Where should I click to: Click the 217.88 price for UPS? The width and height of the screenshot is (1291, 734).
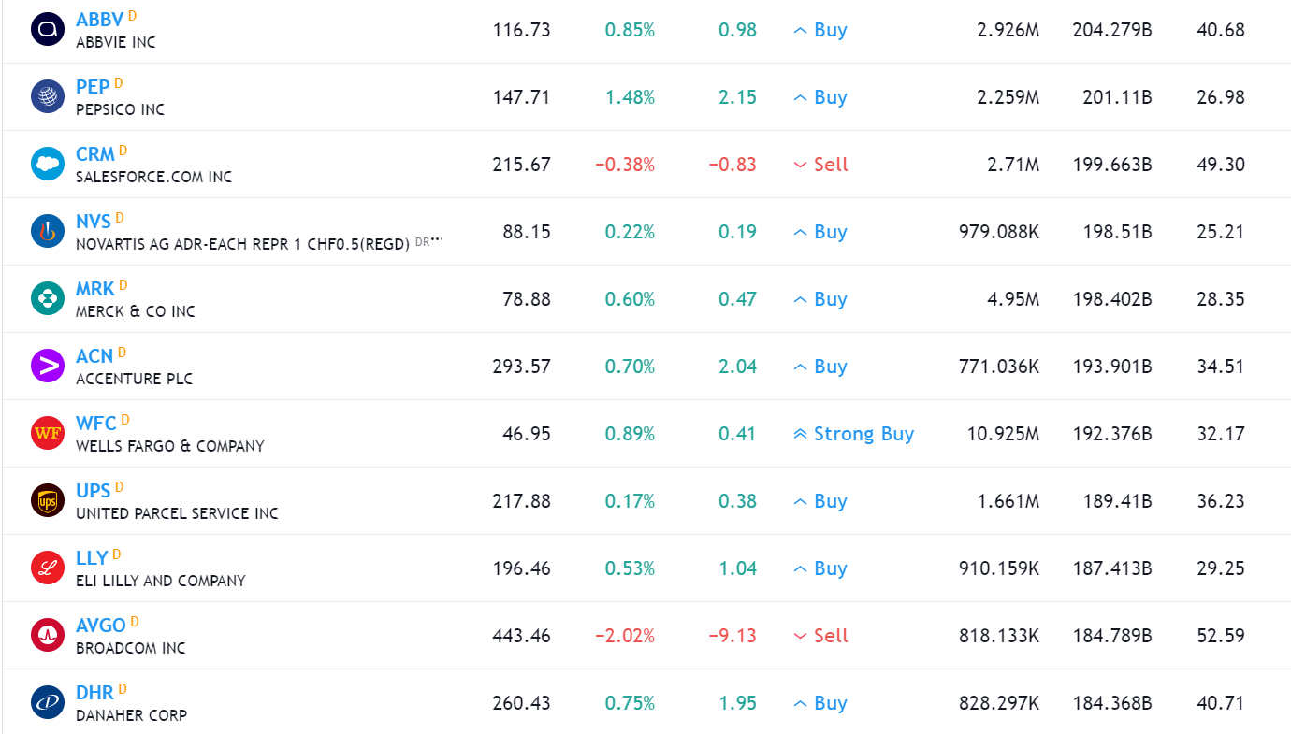[522, 501]
